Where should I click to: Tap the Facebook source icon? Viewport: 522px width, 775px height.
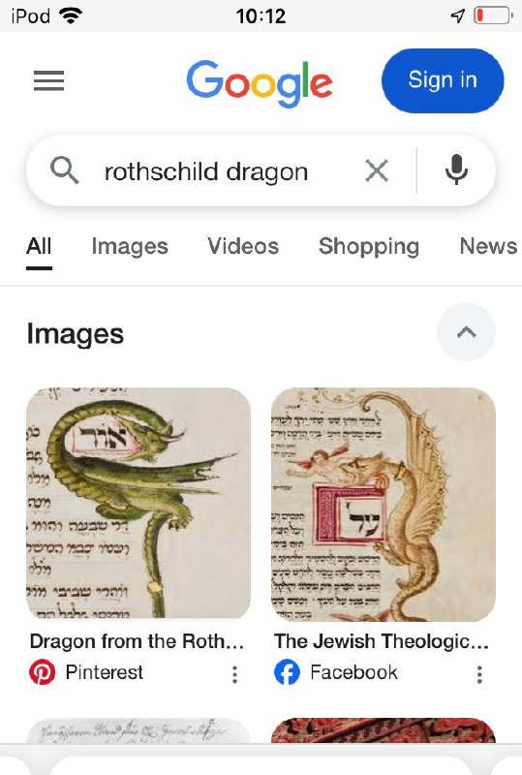coord(288,672)
